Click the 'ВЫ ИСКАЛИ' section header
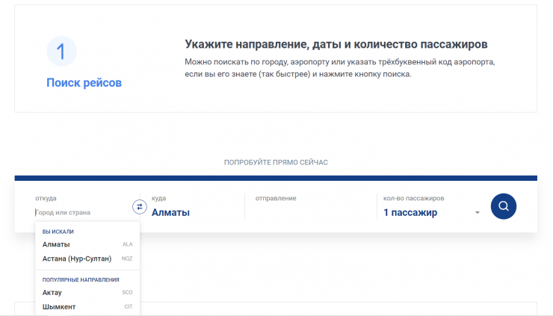553x316 pixels. (x=58, y=232)
